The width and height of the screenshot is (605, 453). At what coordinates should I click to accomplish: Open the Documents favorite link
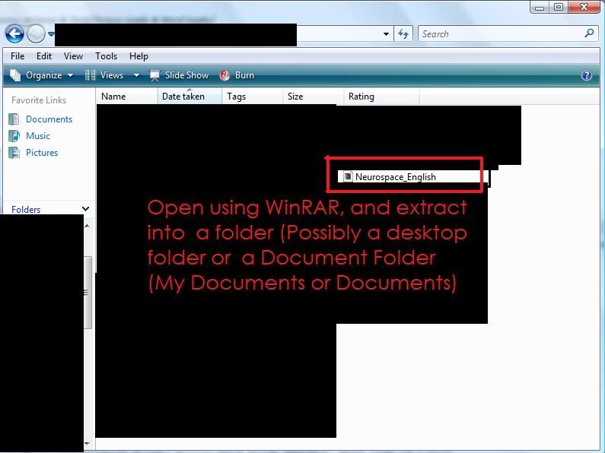(49, 119)
